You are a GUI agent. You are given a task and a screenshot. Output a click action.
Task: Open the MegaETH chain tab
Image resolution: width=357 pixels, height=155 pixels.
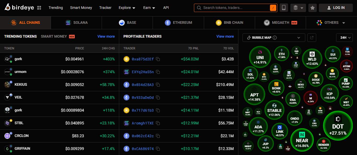280,23
